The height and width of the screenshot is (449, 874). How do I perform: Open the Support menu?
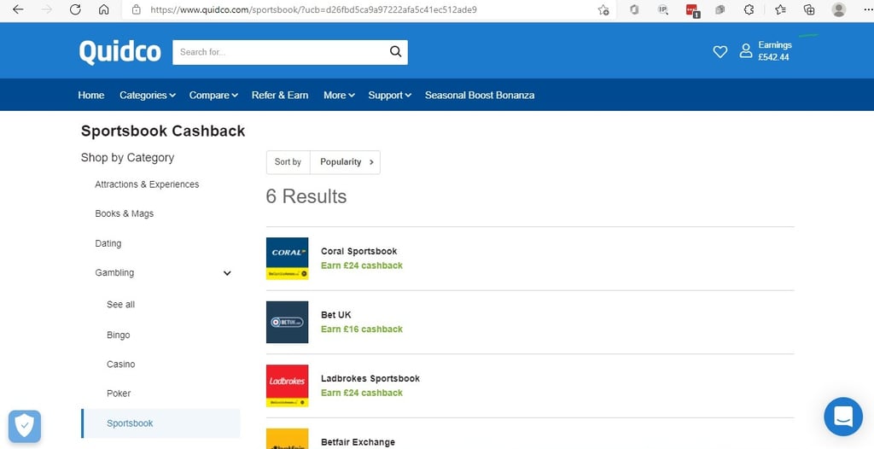389,96
